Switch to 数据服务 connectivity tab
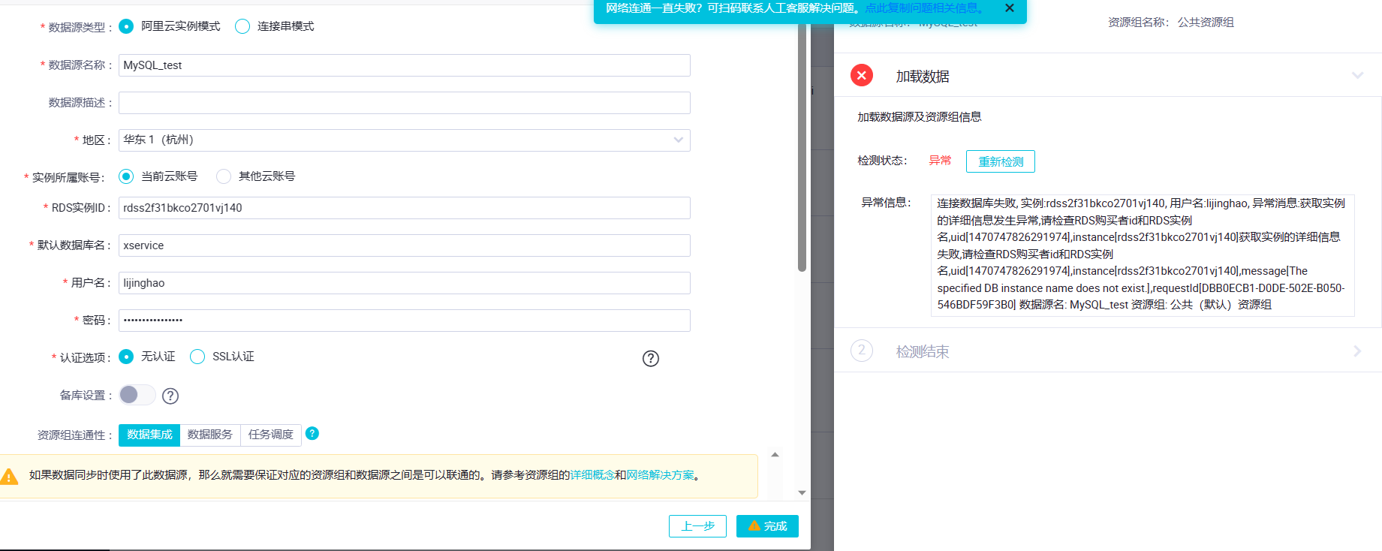 (210, 435)
